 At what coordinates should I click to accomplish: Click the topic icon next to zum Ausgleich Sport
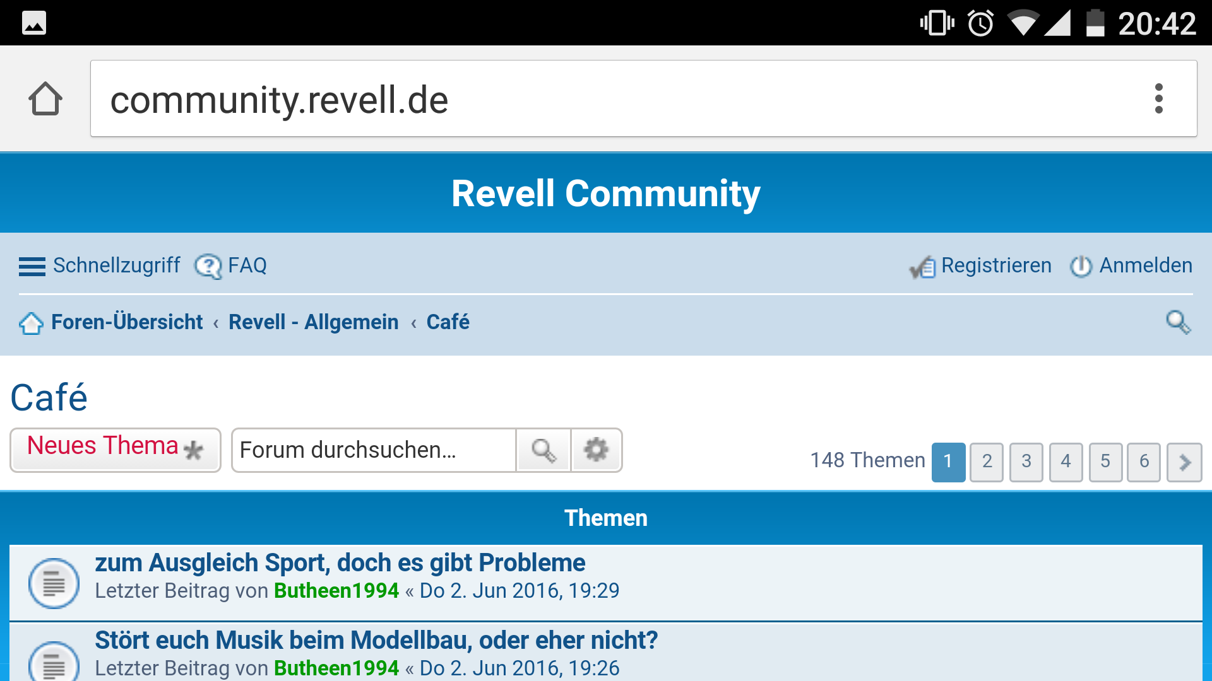click(55, 583)
